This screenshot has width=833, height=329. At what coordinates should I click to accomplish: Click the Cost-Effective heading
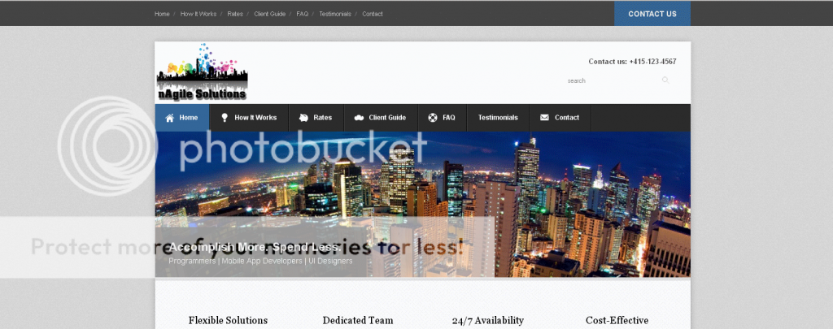(x=617, y=321)
